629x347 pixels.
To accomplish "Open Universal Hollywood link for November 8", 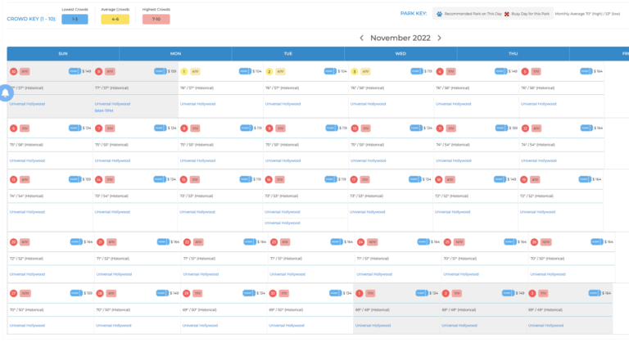I will [x=197, y=160].
